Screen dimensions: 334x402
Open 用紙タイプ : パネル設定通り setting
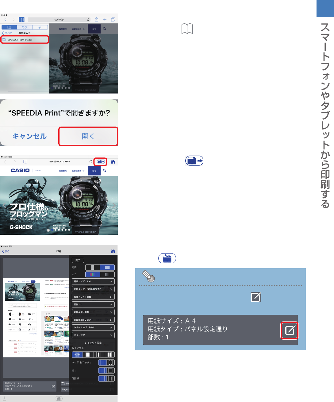coord(93,289)
